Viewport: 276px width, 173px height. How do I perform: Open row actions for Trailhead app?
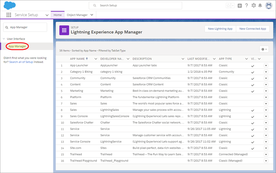tap(266, 154)
